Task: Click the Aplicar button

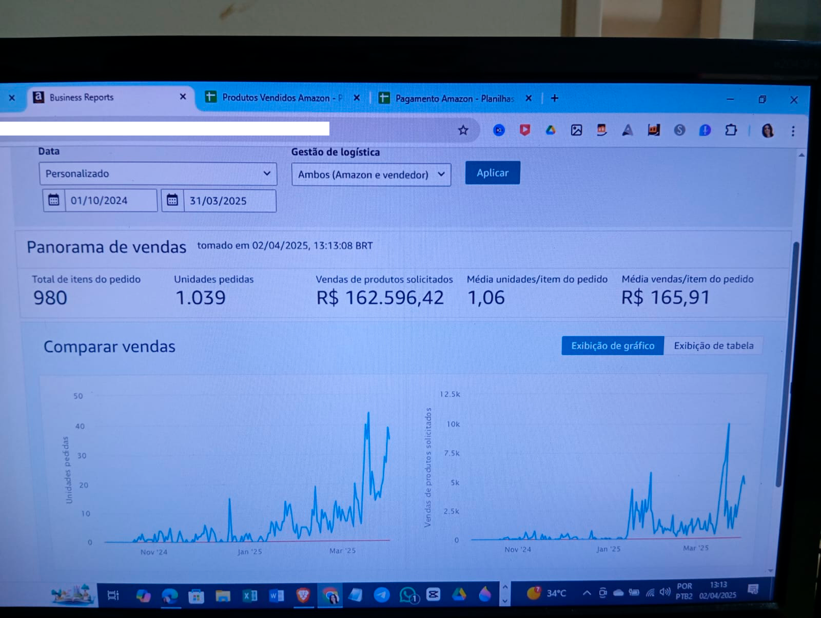Action: [492, 173]
